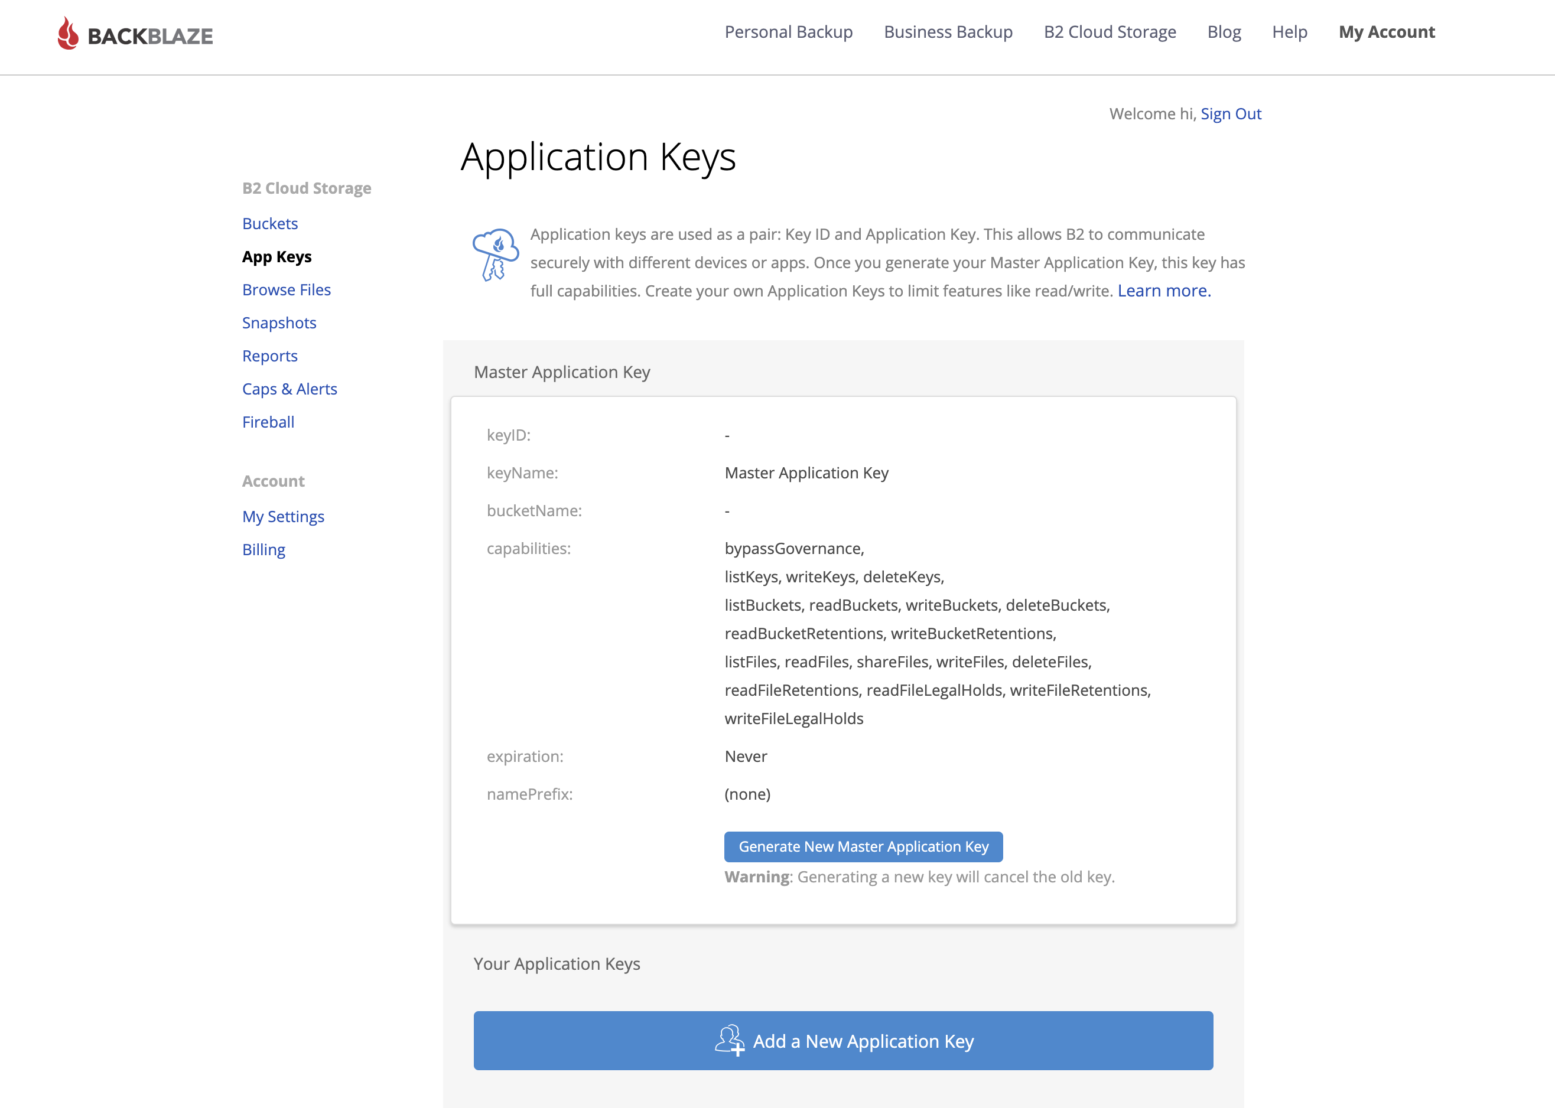Viewport: 1555px width, 1108px height.
Task: Open Snapshots from sidebar
Action: tap(279, 322)
